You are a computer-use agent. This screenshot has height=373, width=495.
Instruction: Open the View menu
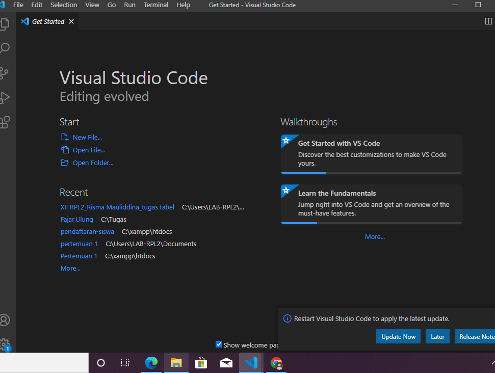pyautogui.click(x=92, y=5)
